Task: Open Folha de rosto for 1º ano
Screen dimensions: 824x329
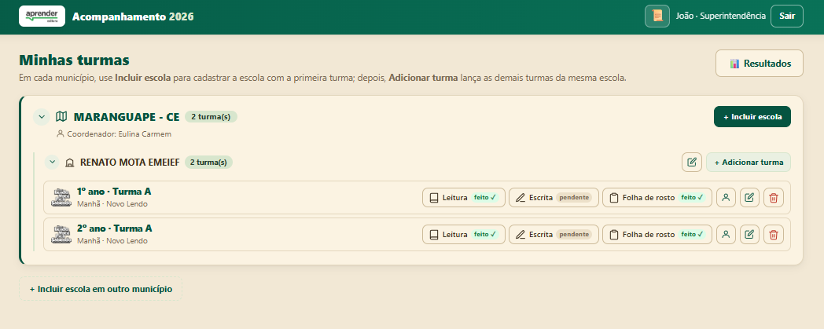Action: click(x=657, y=198)
